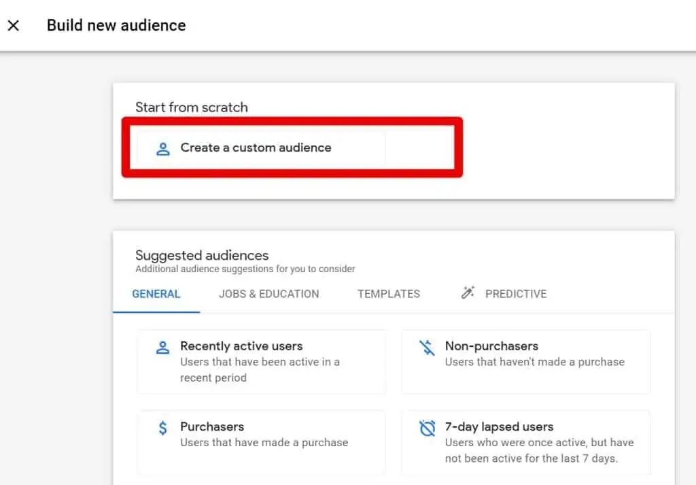Click the additional audience suggestions subtitle text

pyautogui.click(x=245, y=269)
